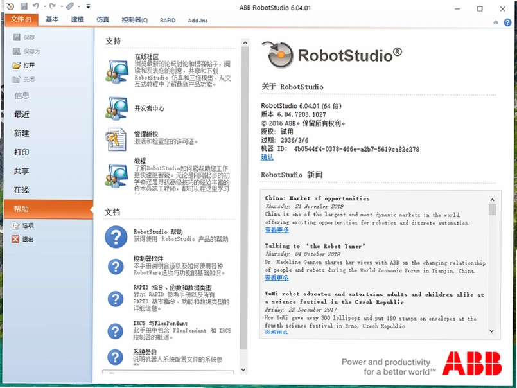Screen dimensions: 517x388
Task: Open the 开发者中心 developer center icon
Action: pyautogui.click(x=117, y=109)
